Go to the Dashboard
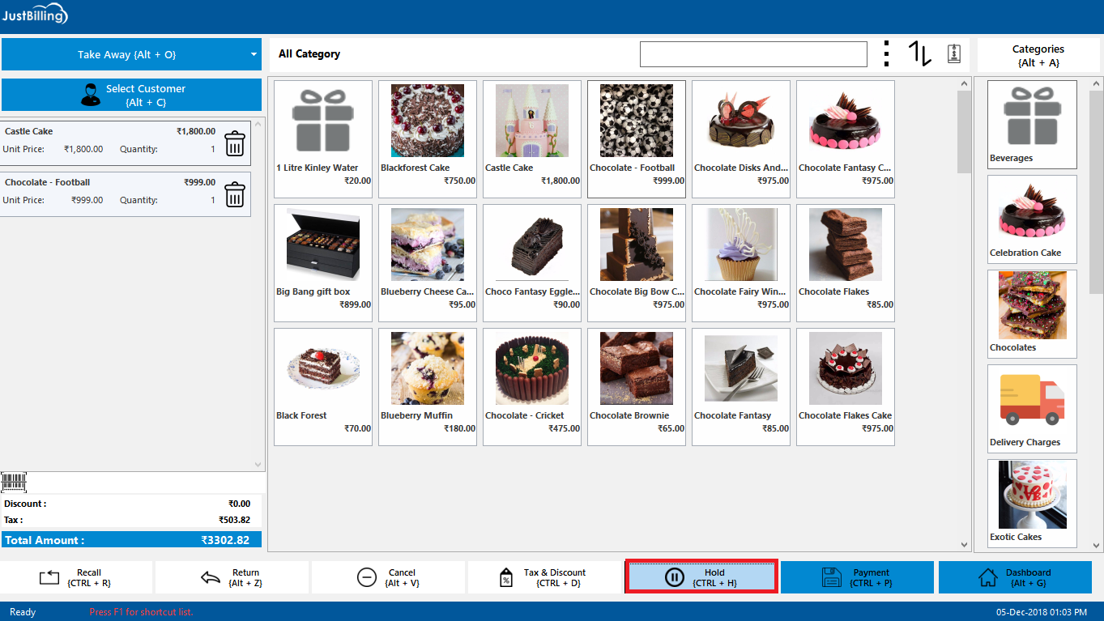The height and width of the screenshot is (621, 1104). pos(1015,577)
